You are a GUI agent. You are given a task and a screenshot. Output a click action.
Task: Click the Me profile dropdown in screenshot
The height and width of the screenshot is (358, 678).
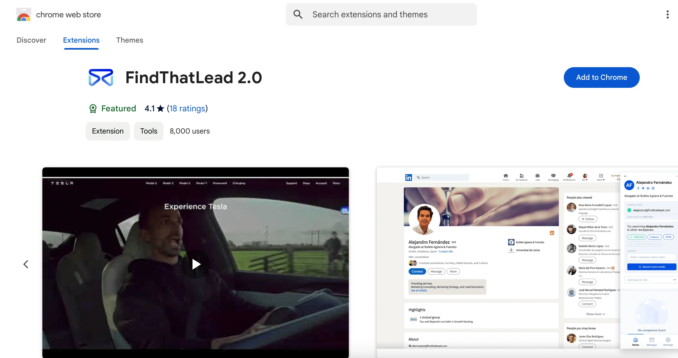pos(585,177)
